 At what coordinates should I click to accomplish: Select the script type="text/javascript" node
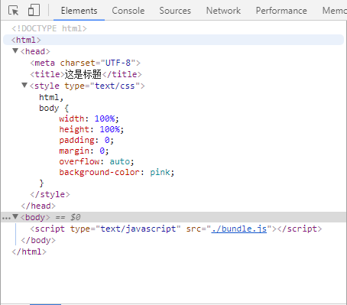pyautogui.click(x=176, y=229)
